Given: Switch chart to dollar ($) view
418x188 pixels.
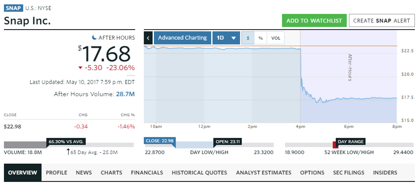Looking at the screenshot, I should (x=248, y=38).
